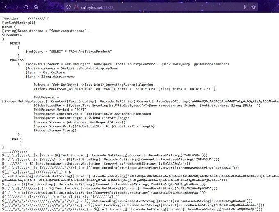Click the string concatenation line "${_/|_}${_/|\_/|/"

pos(61,197)
